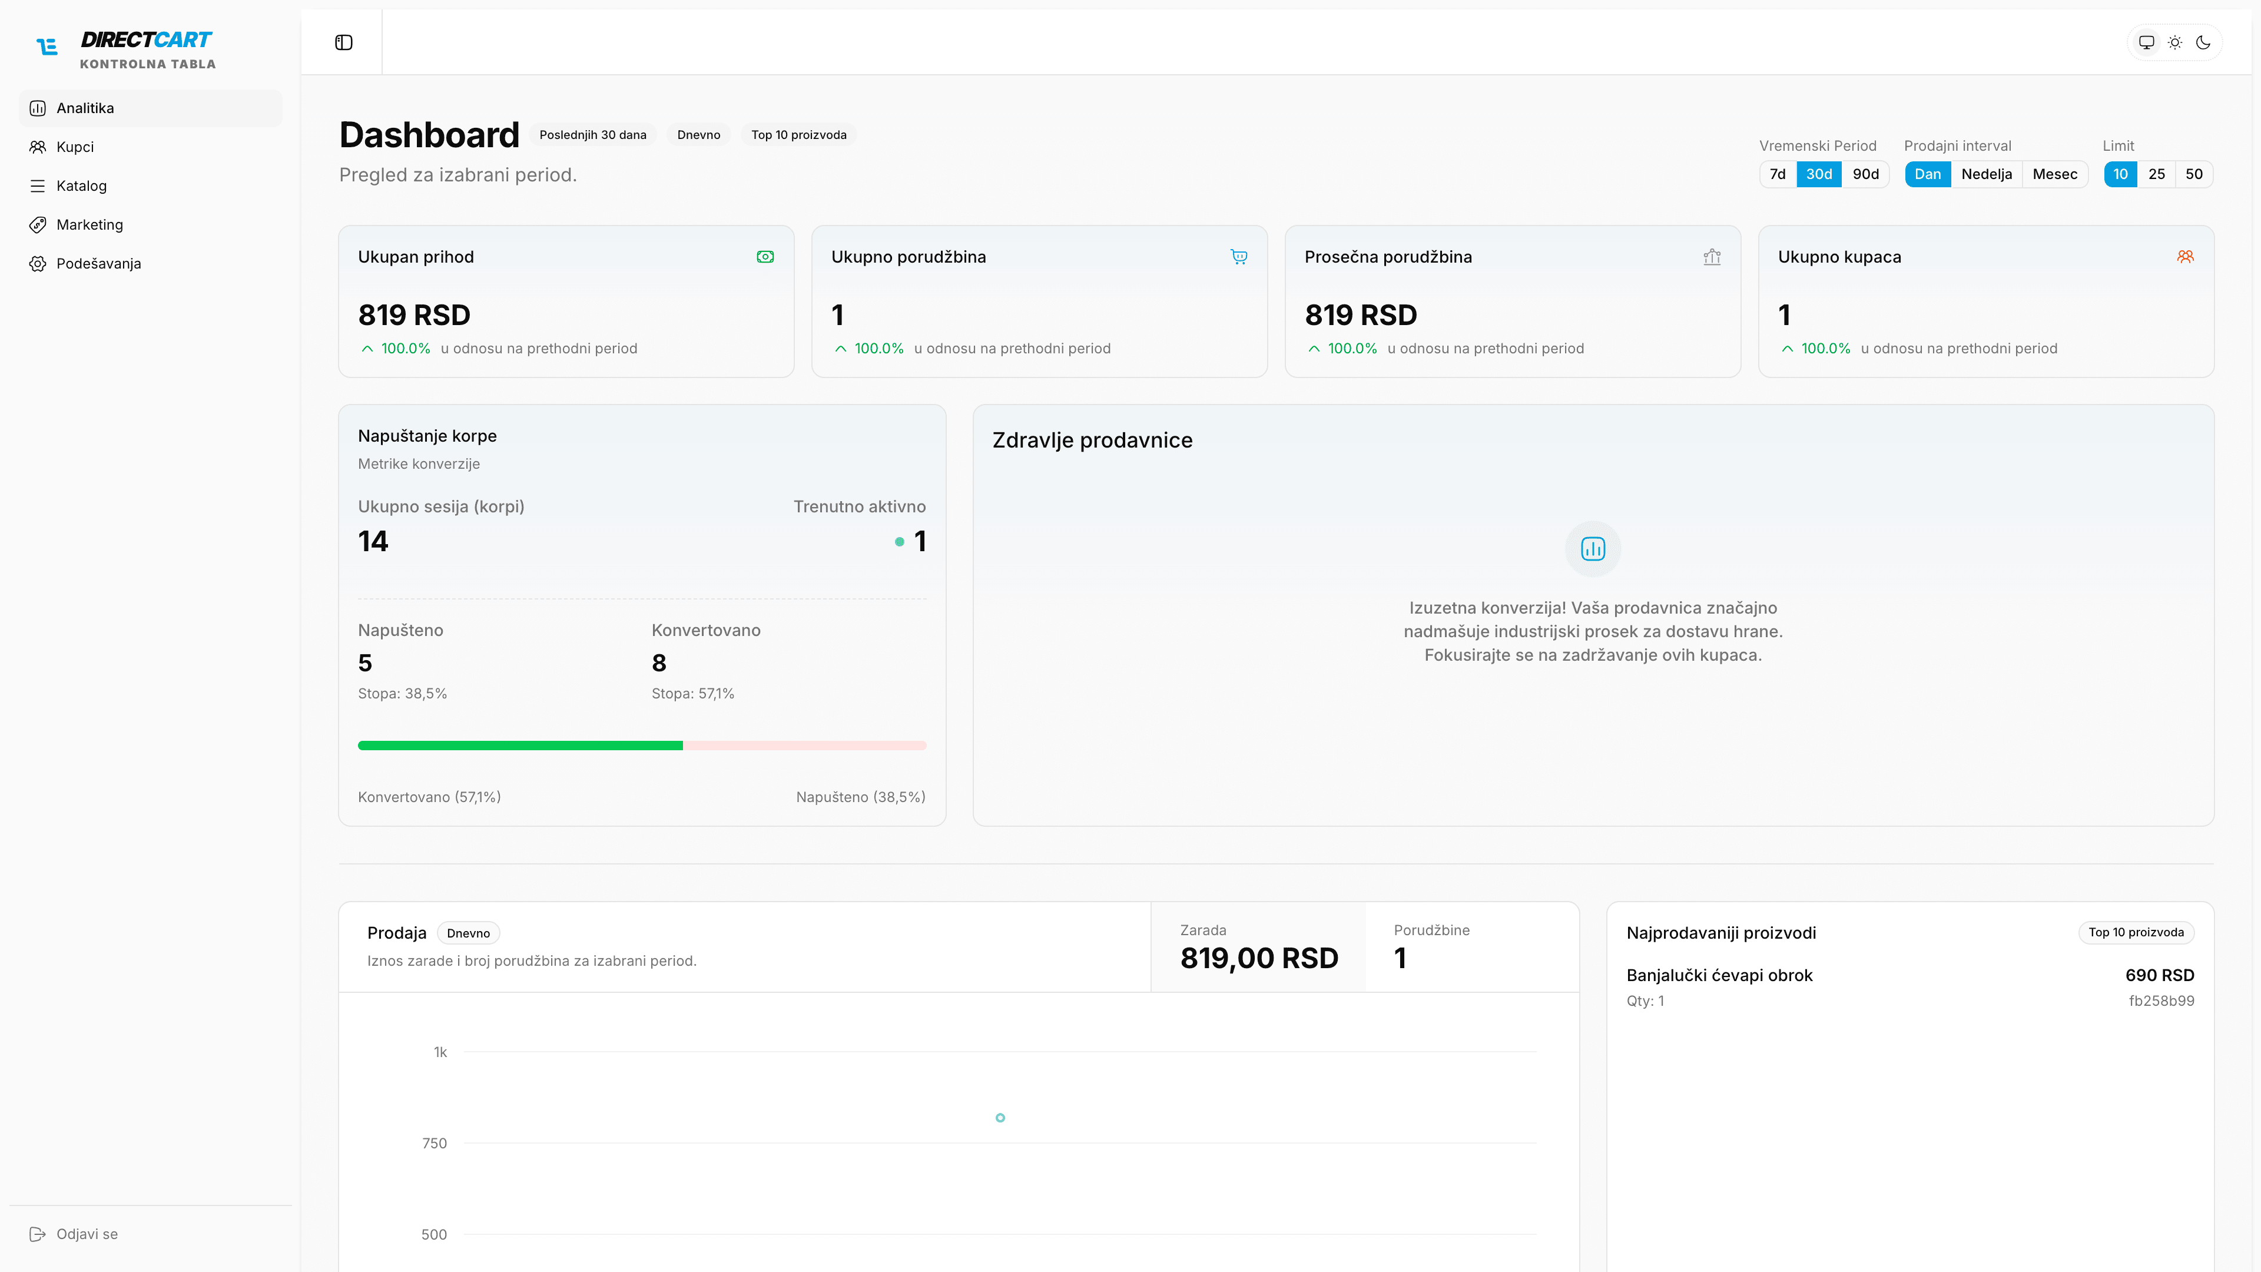Click the users icon in Ukupno kupaca

(2186, 257)
